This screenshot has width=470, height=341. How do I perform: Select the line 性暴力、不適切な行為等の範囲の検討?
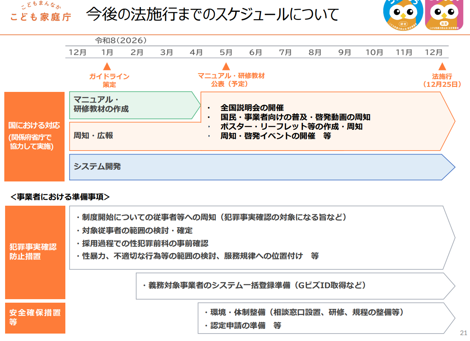(x=197, y=256)
